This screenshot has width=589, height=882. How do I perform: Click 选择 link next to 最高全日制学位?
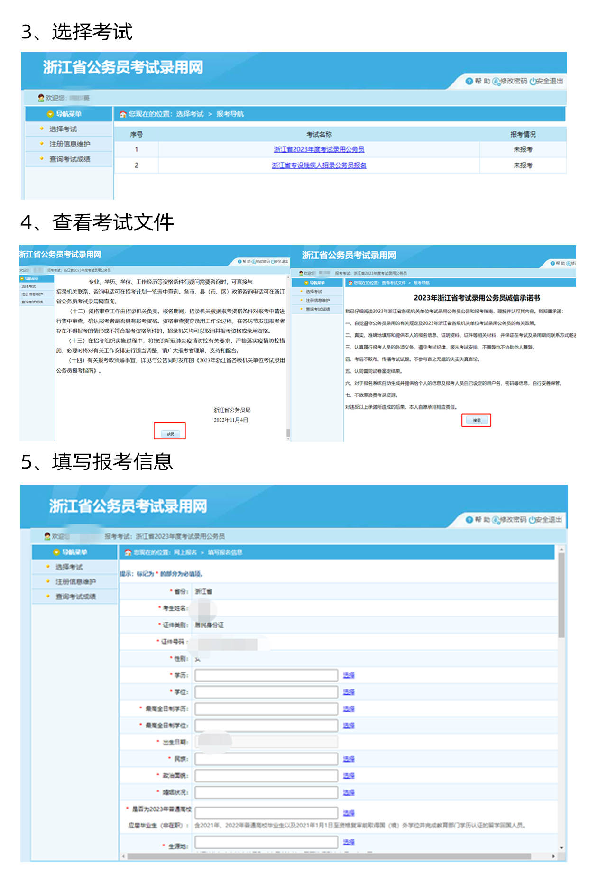(x=349, y=726)
